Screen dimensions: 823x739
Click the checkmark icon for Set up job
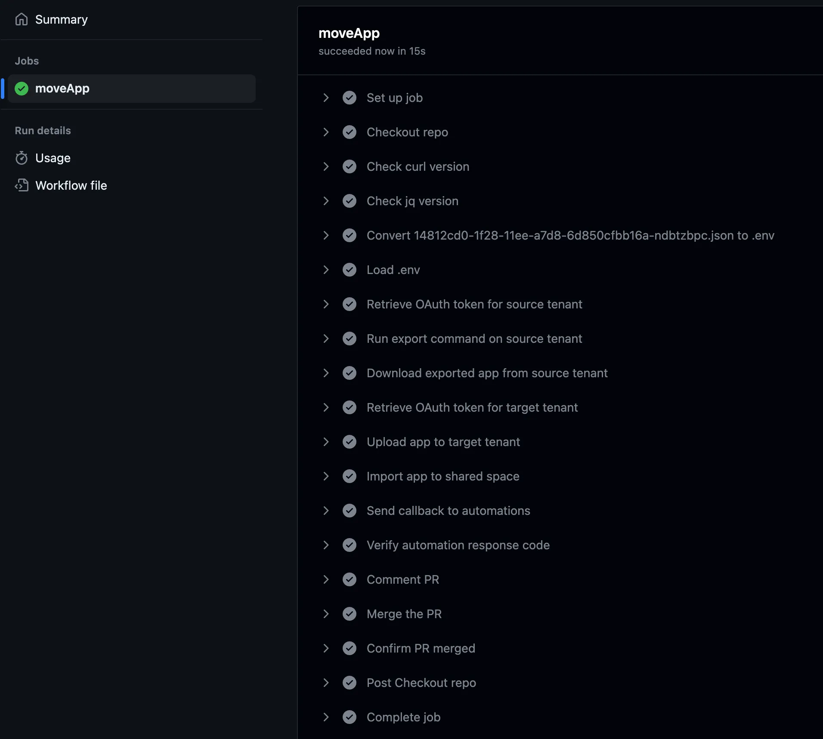pos(349,98)
